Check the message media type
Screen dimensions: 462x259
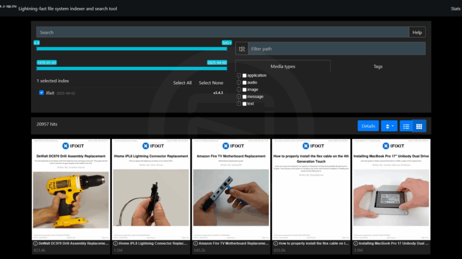pos(244,97)
